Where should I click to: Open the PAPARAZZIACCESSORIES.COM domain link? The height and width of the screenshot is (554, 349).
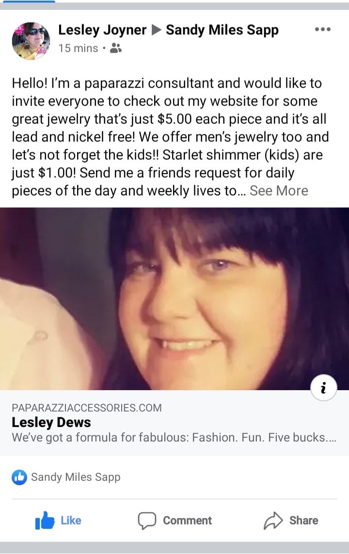point(87,408)
